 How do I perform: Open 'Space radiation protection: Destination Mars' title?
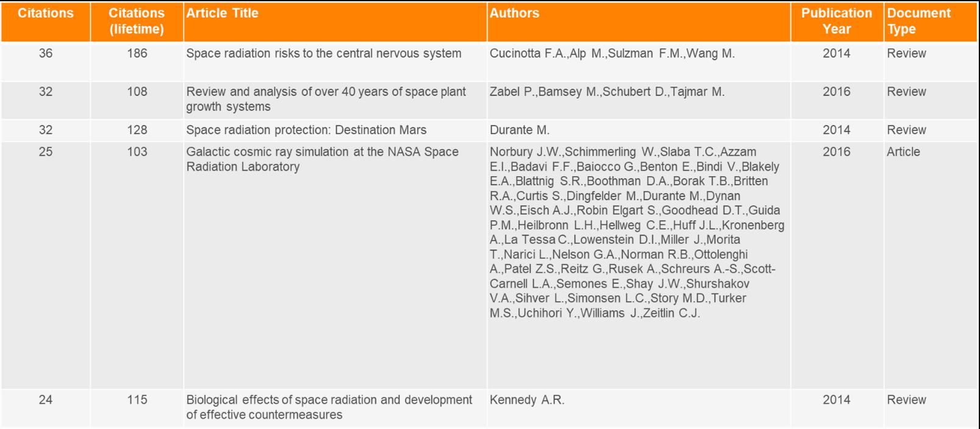(306, 130)
